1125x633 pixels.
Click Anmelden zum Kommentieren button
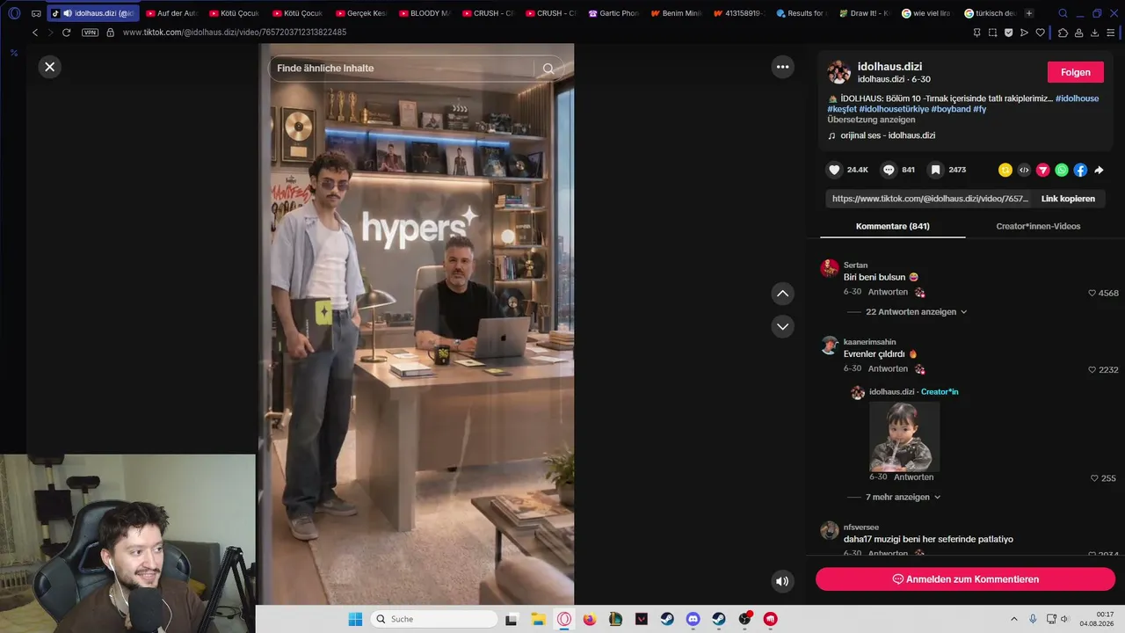(x=965, y=579)
